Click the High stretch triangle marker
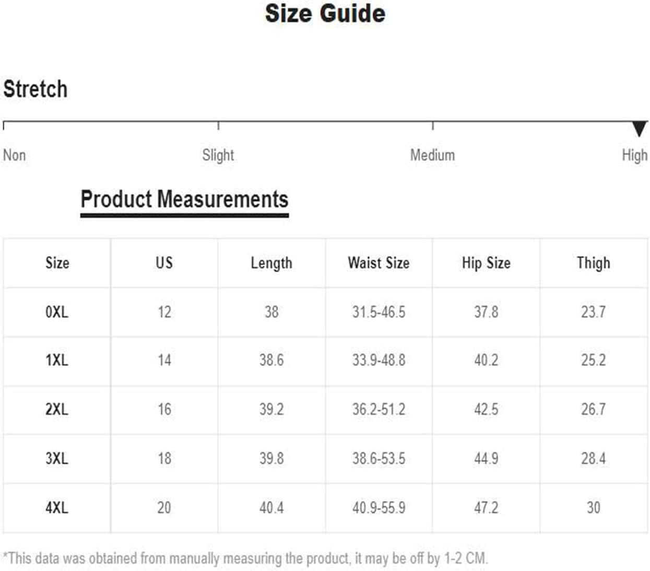Viewport: 650px width, 571px height. (639, 129)
